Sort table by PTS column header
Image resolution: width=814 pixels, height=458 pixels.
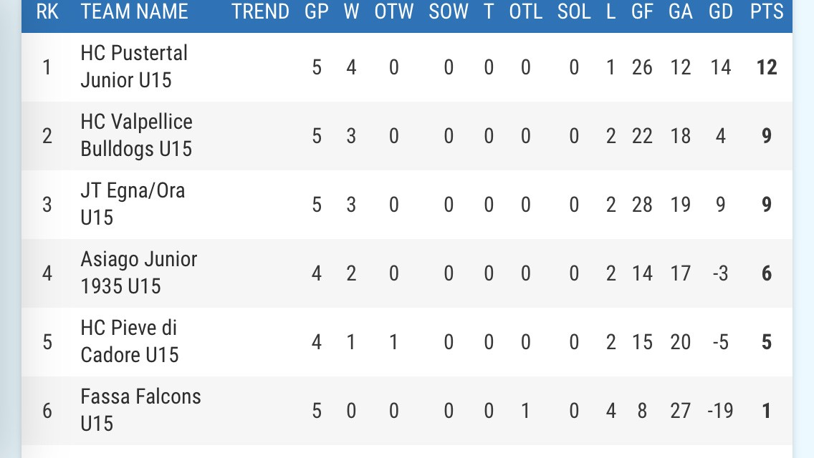pyautogui.click(x=767, y=11)
